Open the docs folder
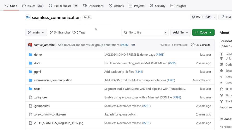232x130 pixels. pyautogui.click(x=37, y=63)
